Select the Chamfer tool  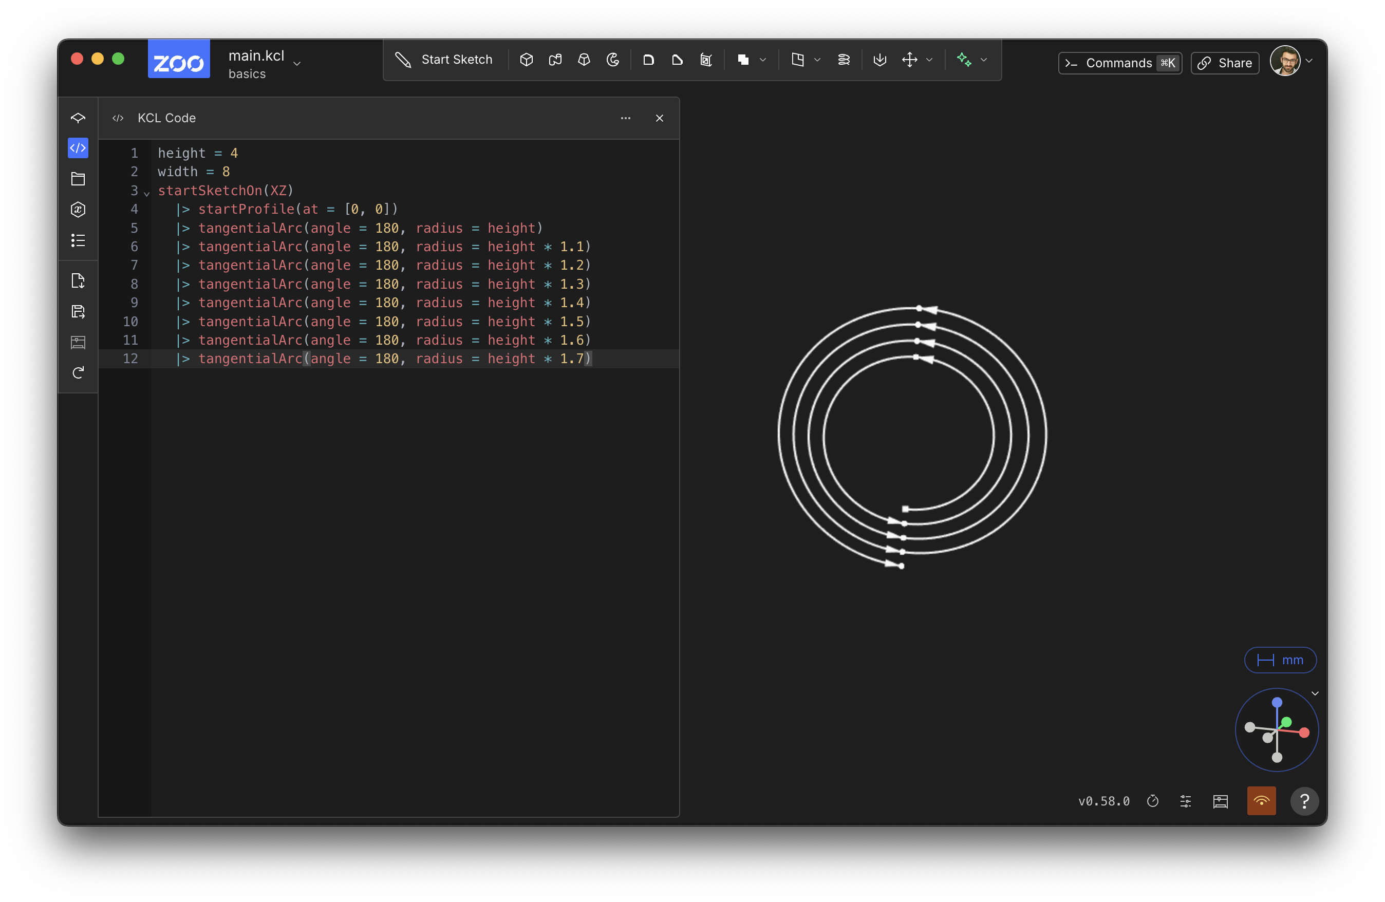[677, 60]
